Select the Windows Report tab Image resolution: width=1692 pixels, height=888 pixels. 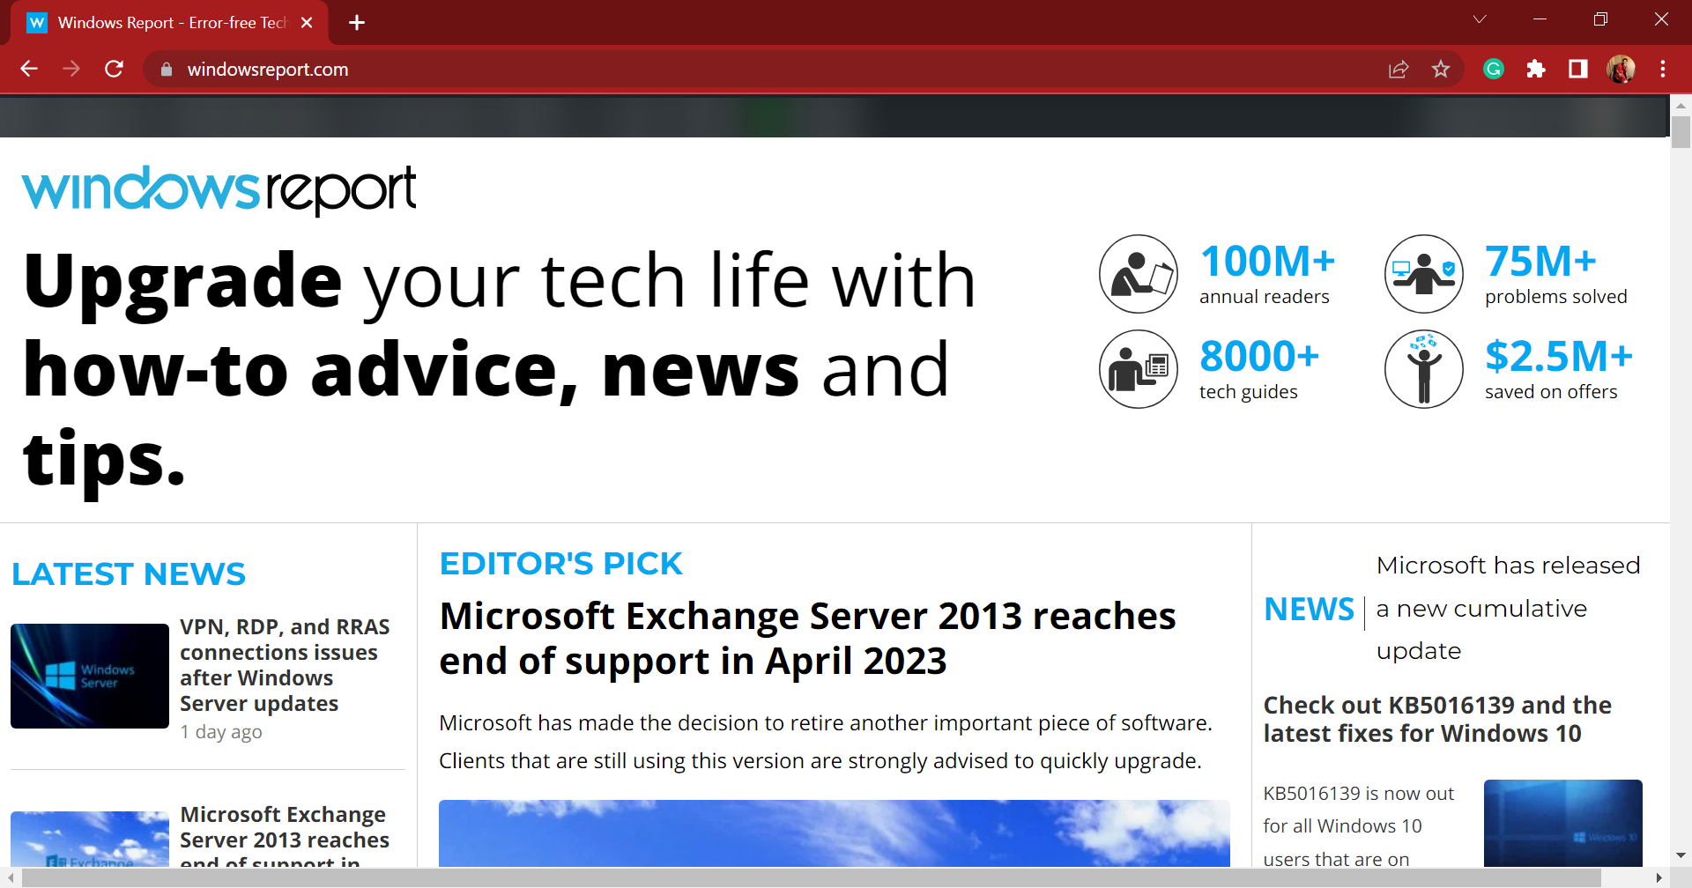(169, 23)
